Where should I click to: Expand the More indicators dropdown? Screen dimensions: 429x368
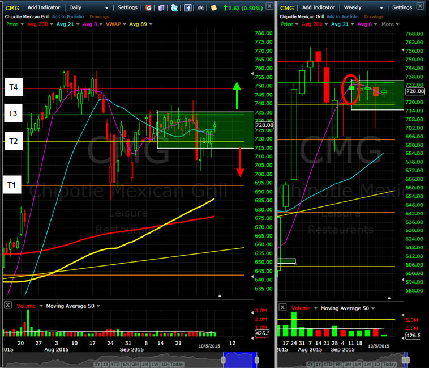pyautogui.click(x=389, y=24)
